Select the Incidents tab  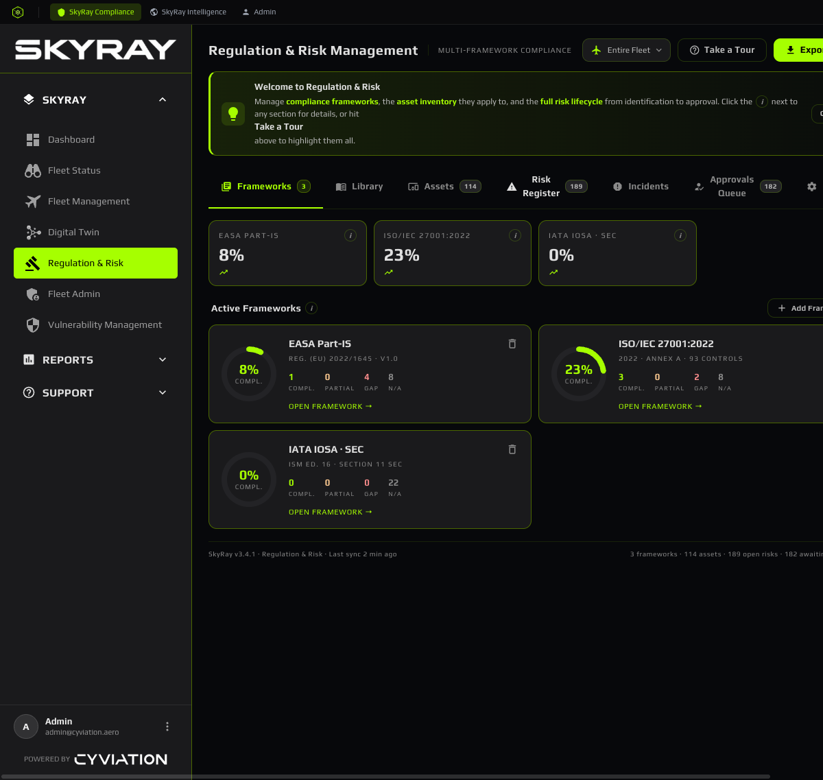[641, 187]
